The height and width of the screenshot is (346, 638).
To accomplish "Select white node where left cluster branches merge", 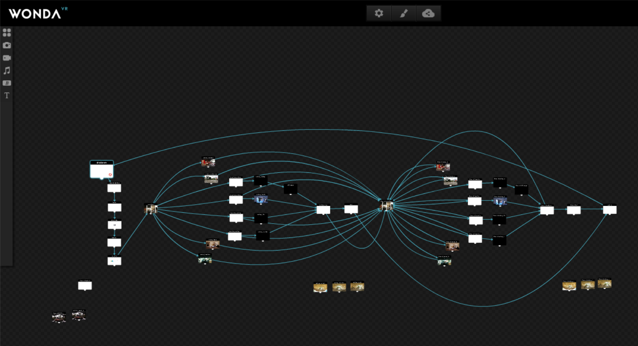I will click(323, 209).
